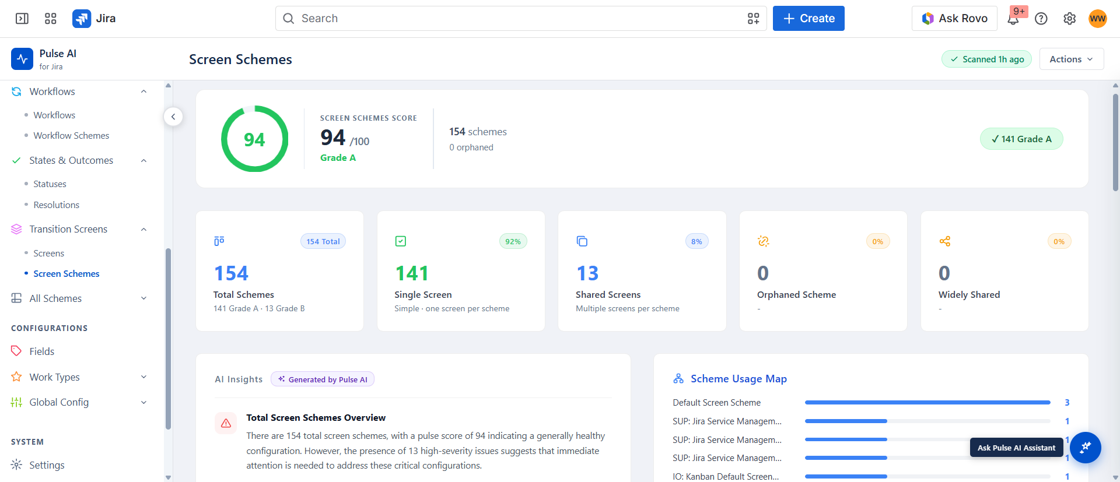Click the Widely Shared share icon
1120x482 pixels.
(x=944, y=241)
